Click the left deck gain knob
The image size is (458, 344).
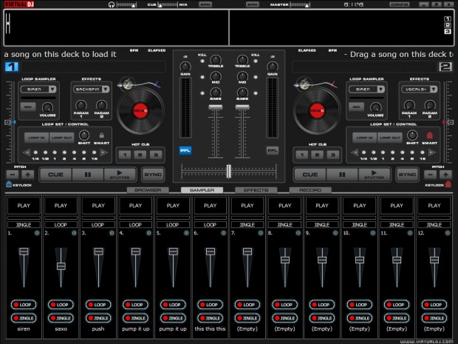coord(185,67)
